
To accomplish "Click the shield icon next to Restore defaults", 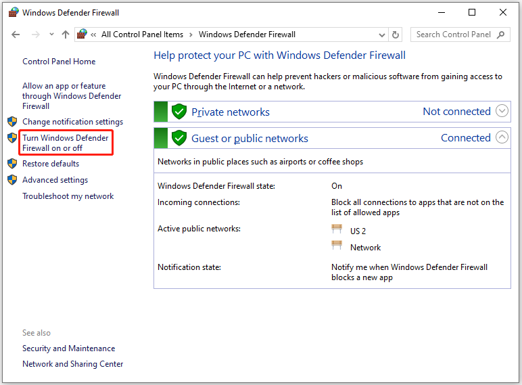I will (12, 164).
